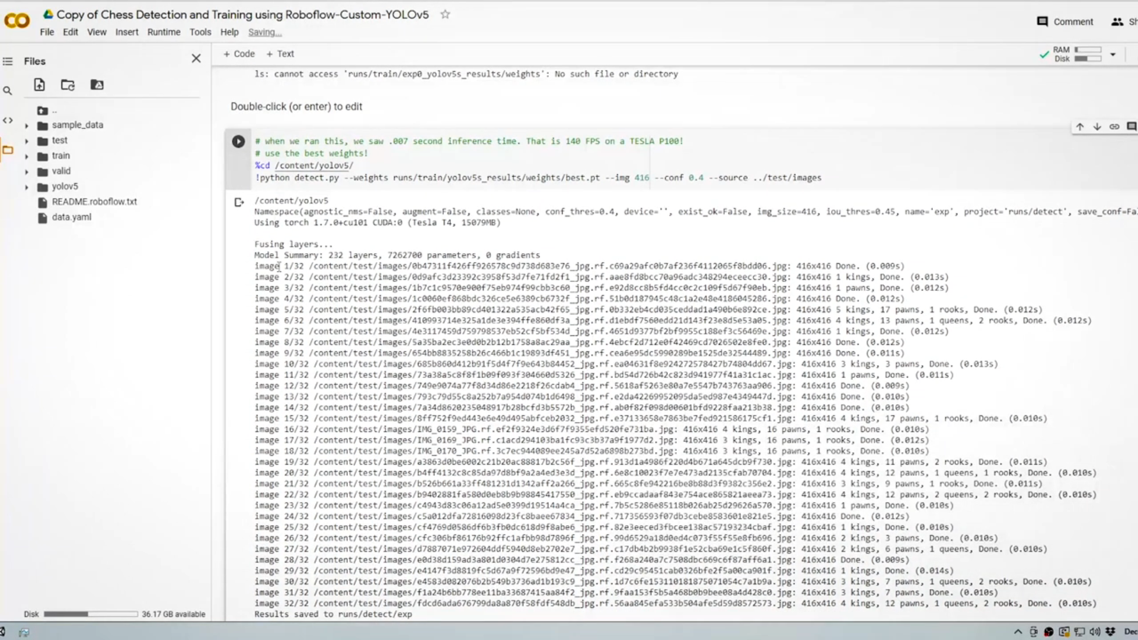
Task: Copy link to cell icon
Action: [1114, 126]
